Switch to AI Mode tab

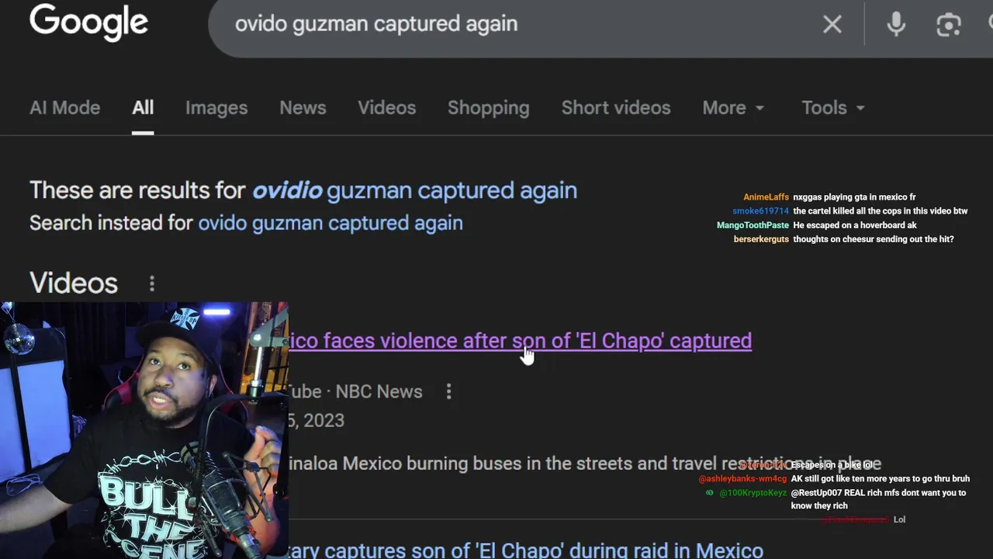[64, 108]
